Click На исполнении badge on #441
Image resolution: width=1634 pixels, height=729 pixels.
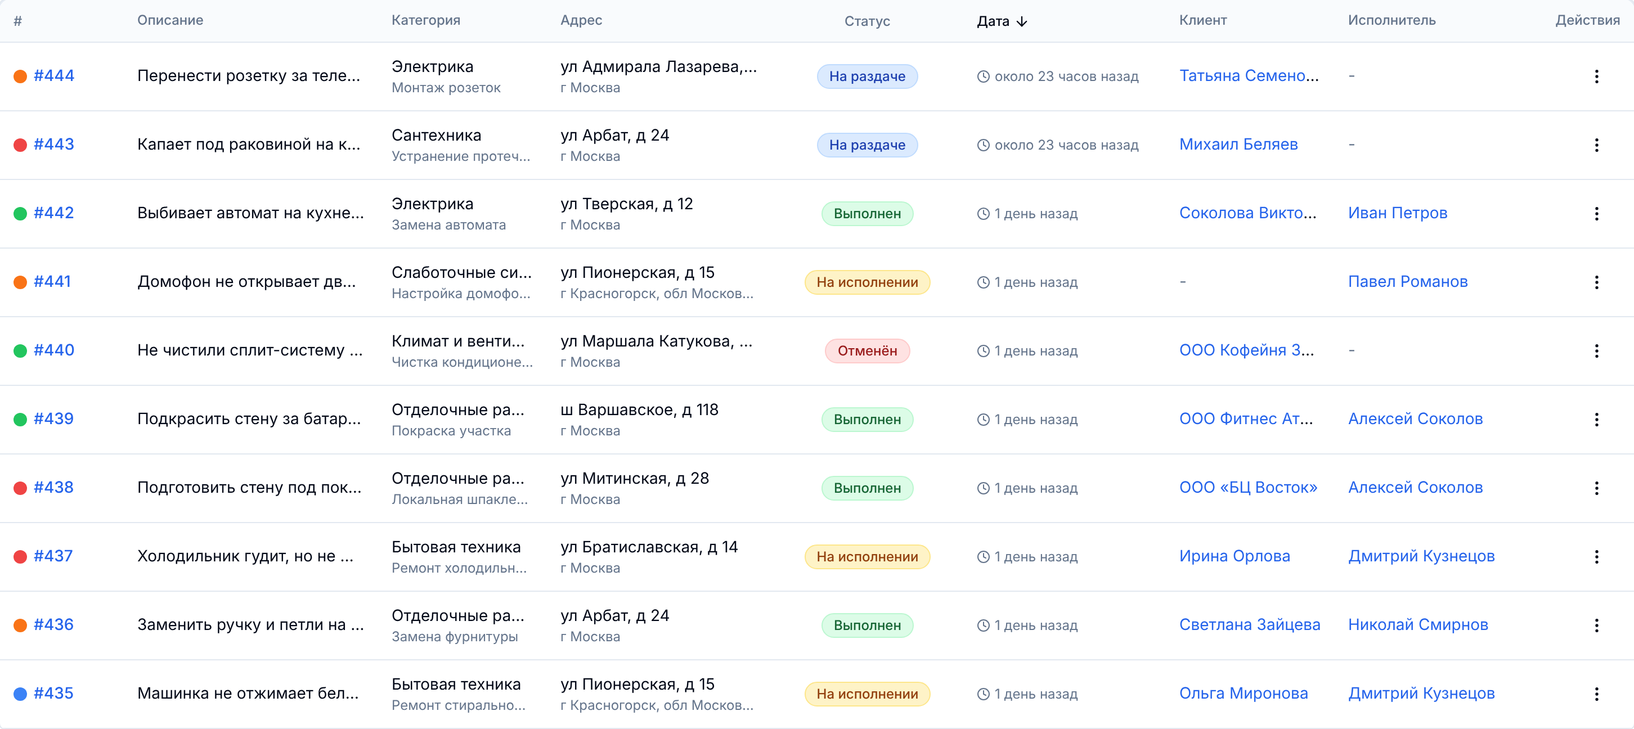pyautogui.click(x=867, y=282)
